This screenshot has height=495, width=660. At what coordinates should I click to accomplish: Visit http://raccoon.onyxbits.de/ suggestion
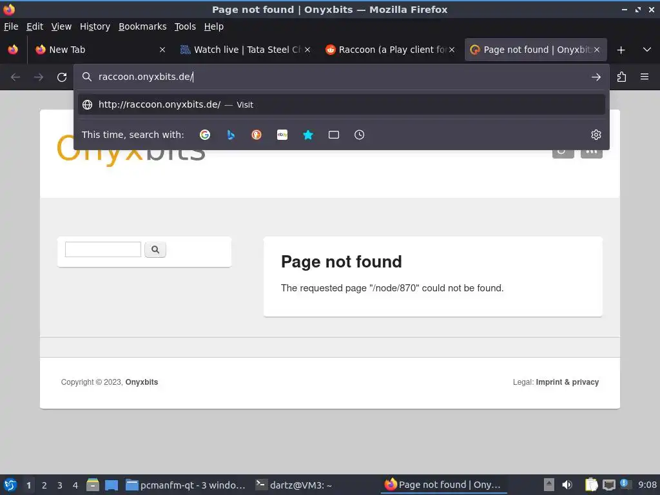pyautogui.click(x=342, y=104)
